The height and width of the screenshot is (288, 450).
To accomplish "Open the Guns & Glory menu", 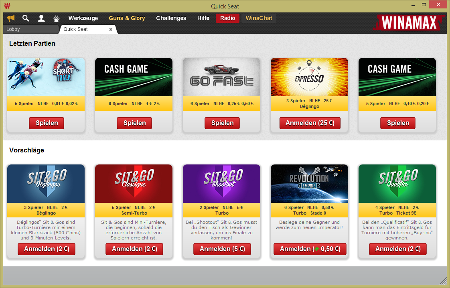I will tap(127, 18).
